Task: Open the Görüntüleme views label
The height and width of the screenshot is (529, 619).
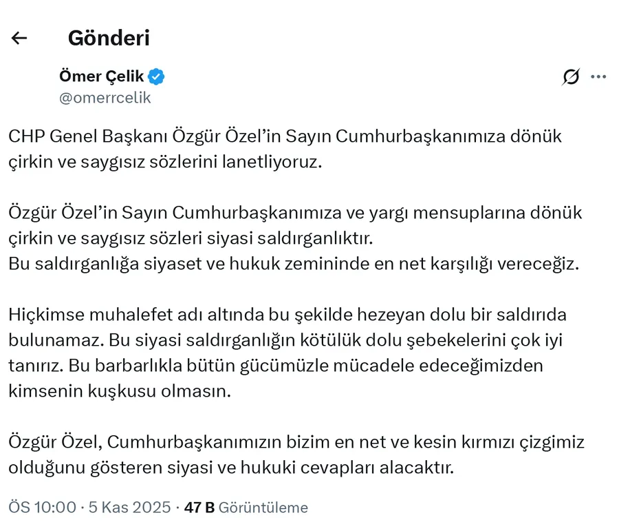Action: coord(263,508)
